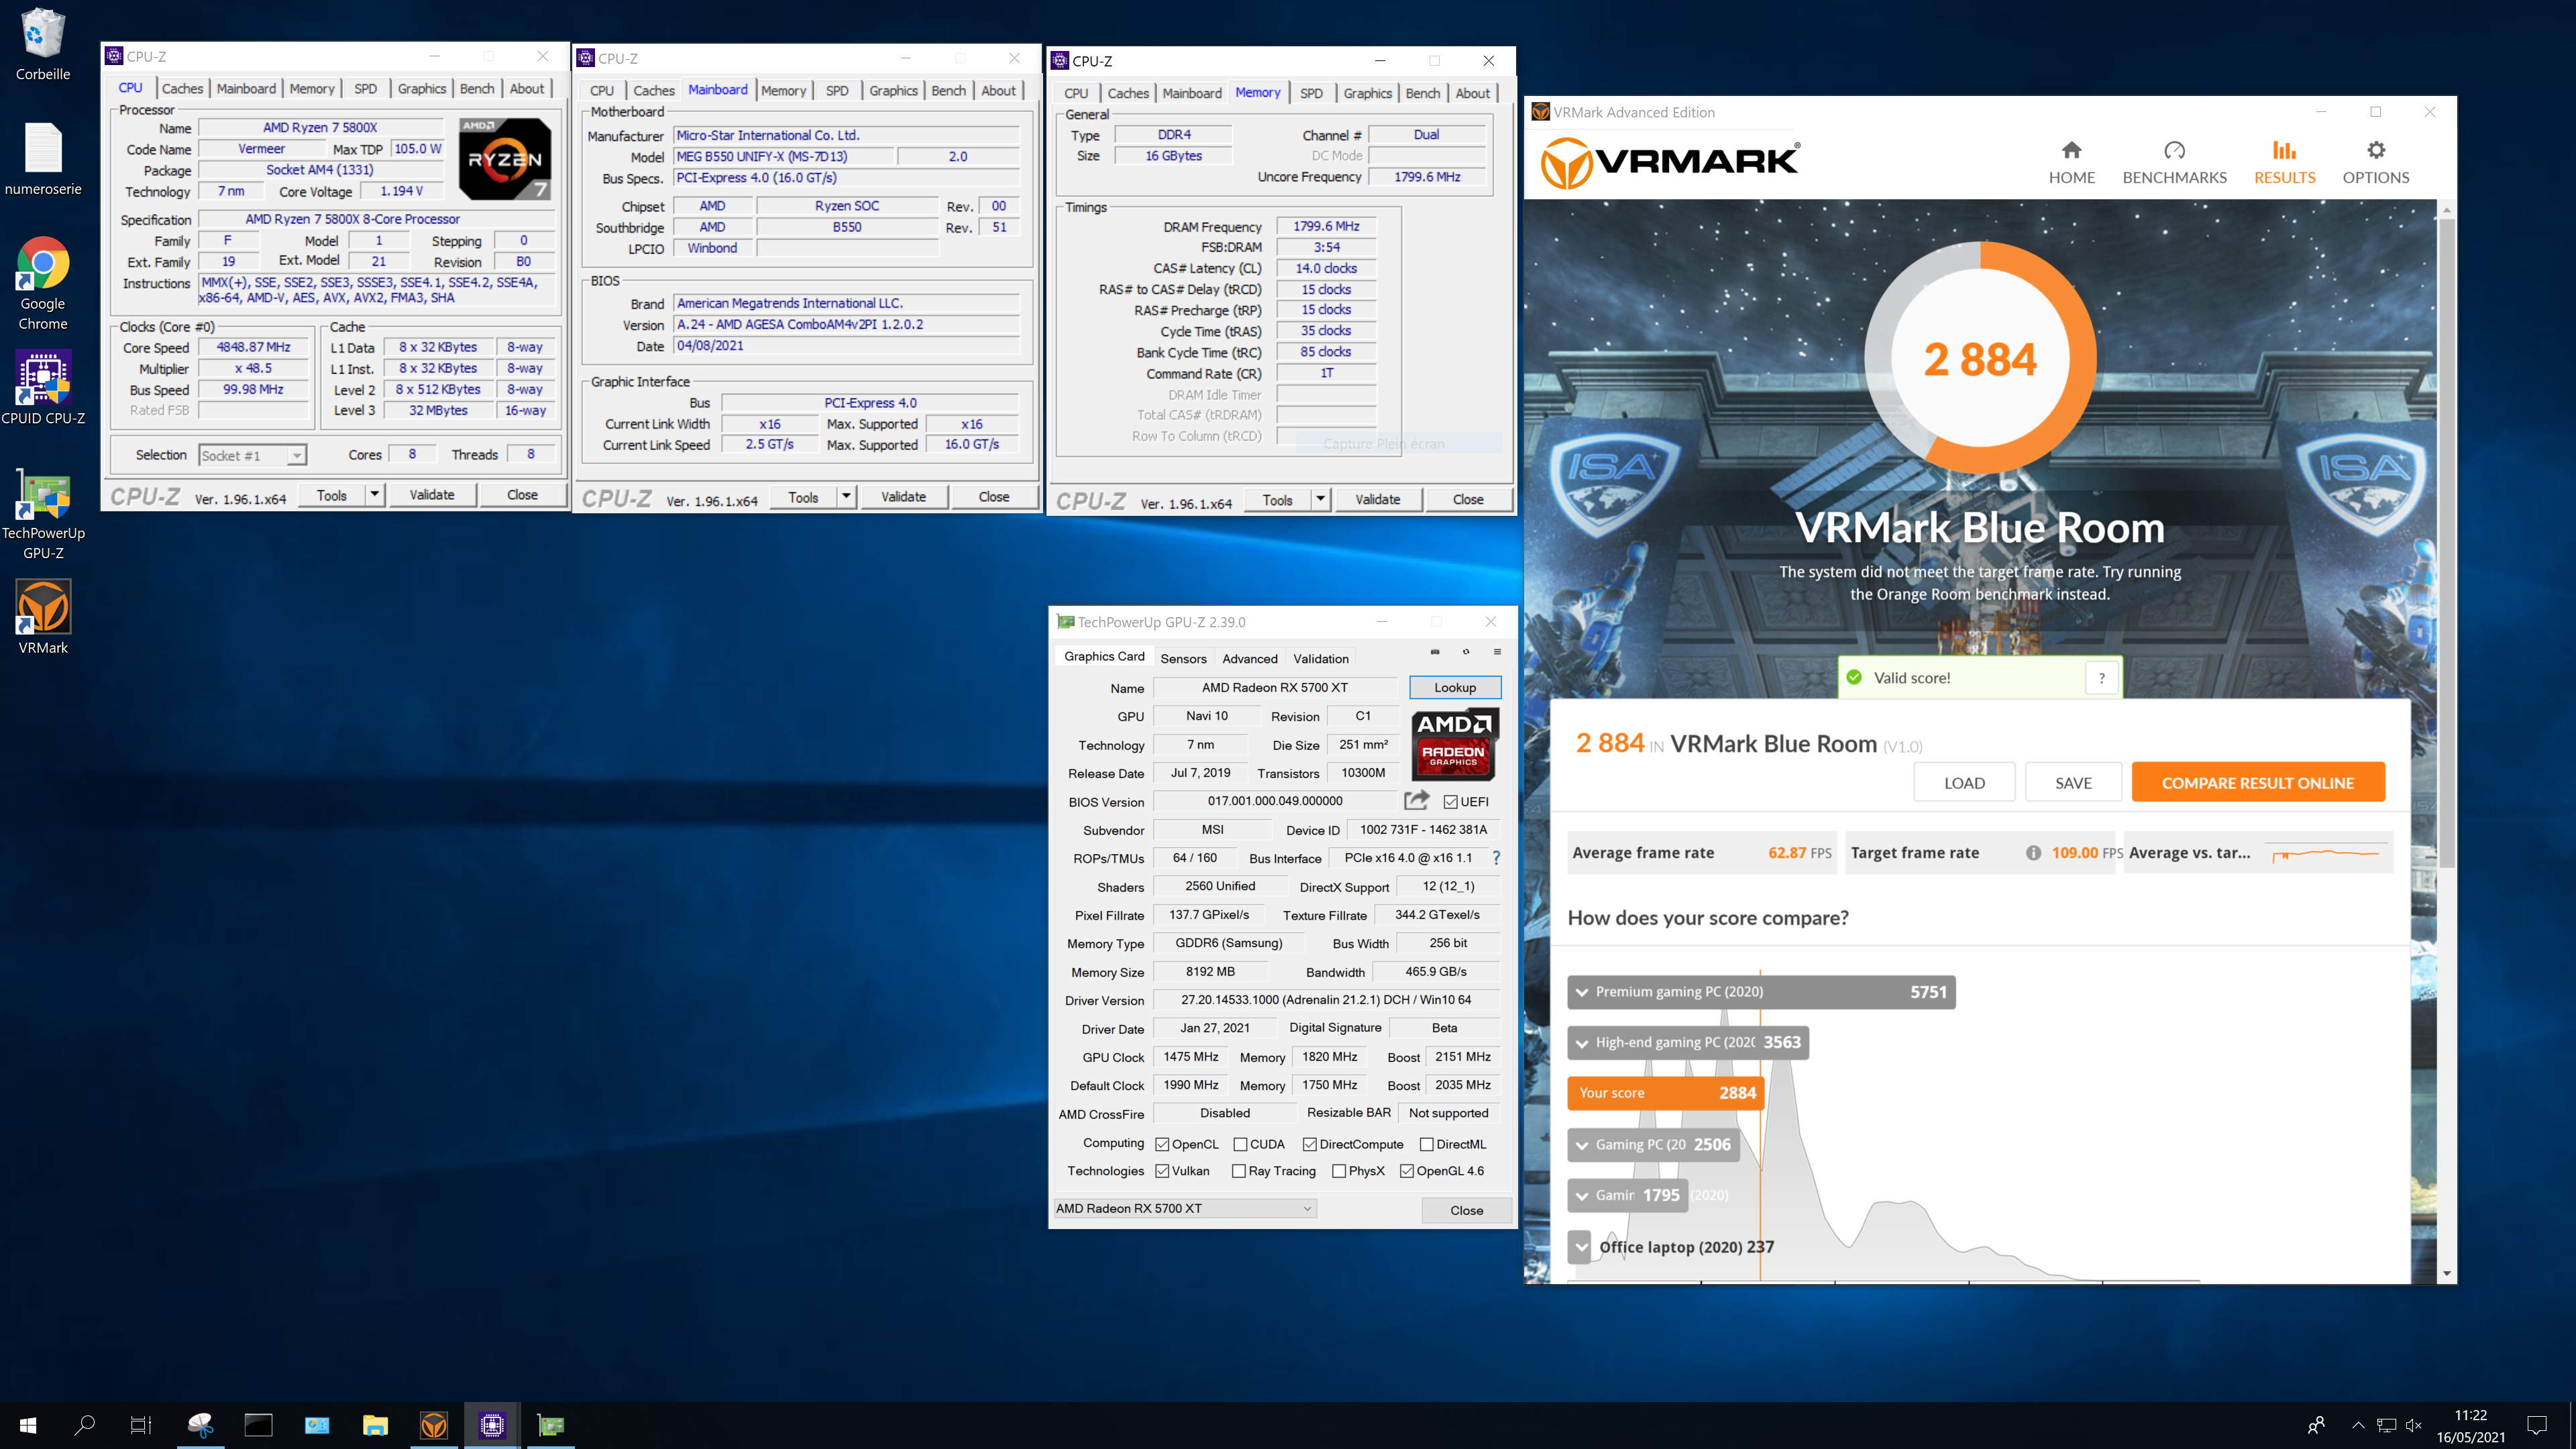Screen dimensions: 2576x1449
Task: Open Tools dropdown arrow in CPU tab window
Action: (x=374, y=494)
